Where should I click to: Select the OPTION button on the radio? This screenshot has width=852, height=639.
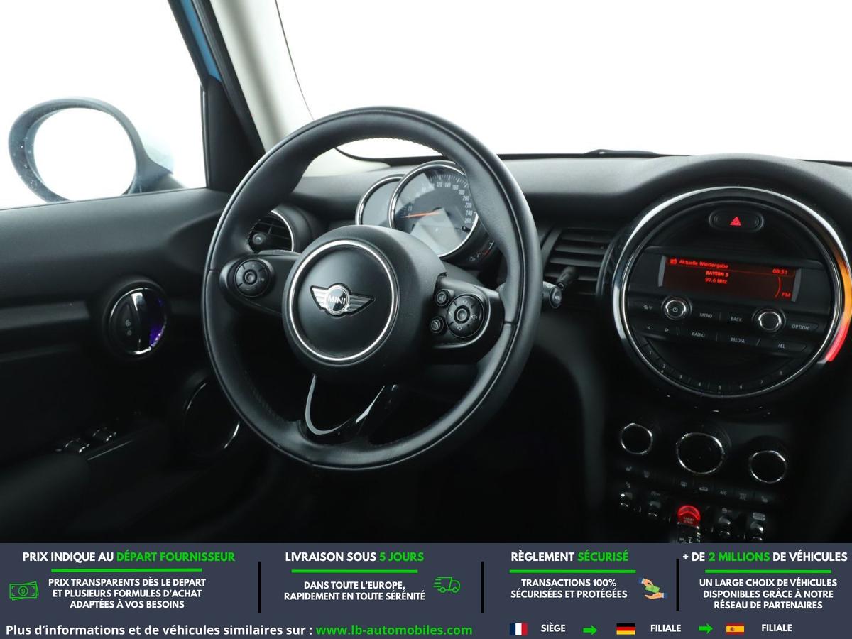tap(800, 327)
